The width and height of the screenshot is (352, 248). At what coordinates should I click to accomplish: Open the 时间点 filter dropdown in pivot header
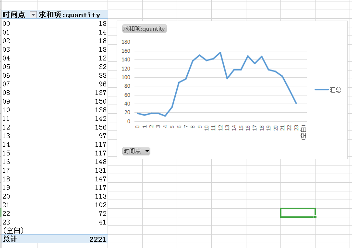pos(33,15)
